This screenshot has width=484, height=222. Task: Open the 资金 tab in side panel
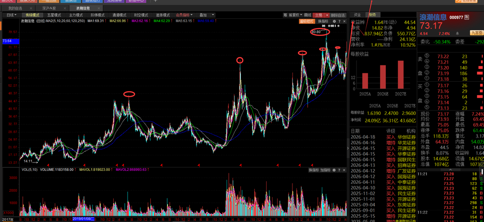click(357, 15)
